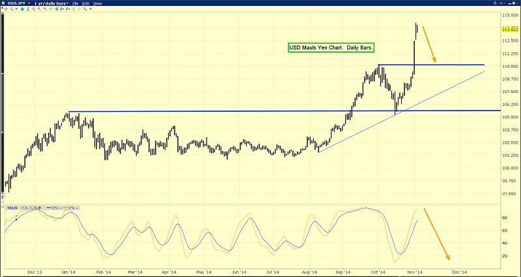Open the File menu

[x=76, y=3]
